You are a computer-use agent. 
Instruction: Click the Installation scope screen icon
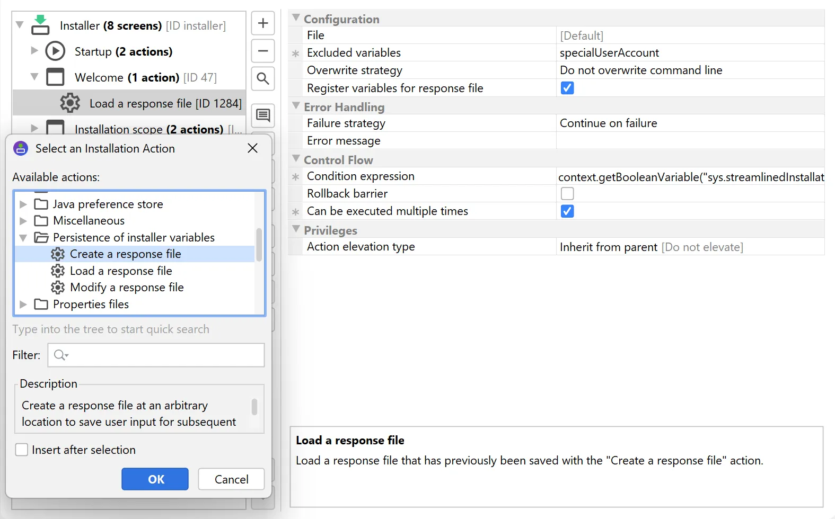55,128
